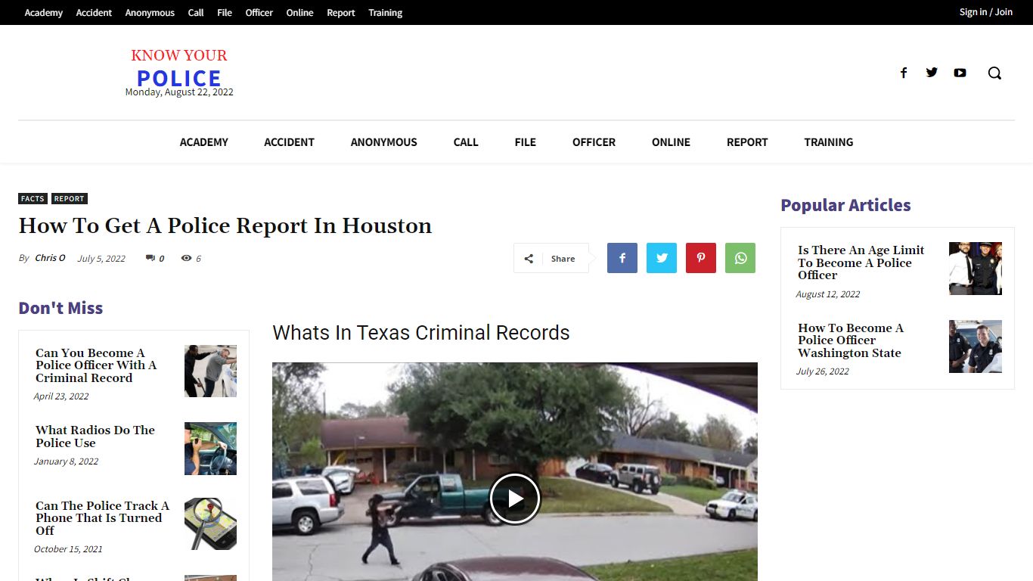Open Age Limit To Become Police Officer article
The image size is (1033, 581).
click(861, 263)
